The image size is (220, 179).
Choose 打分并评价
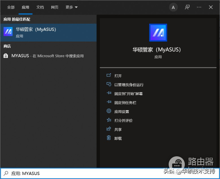pos(123,120)
